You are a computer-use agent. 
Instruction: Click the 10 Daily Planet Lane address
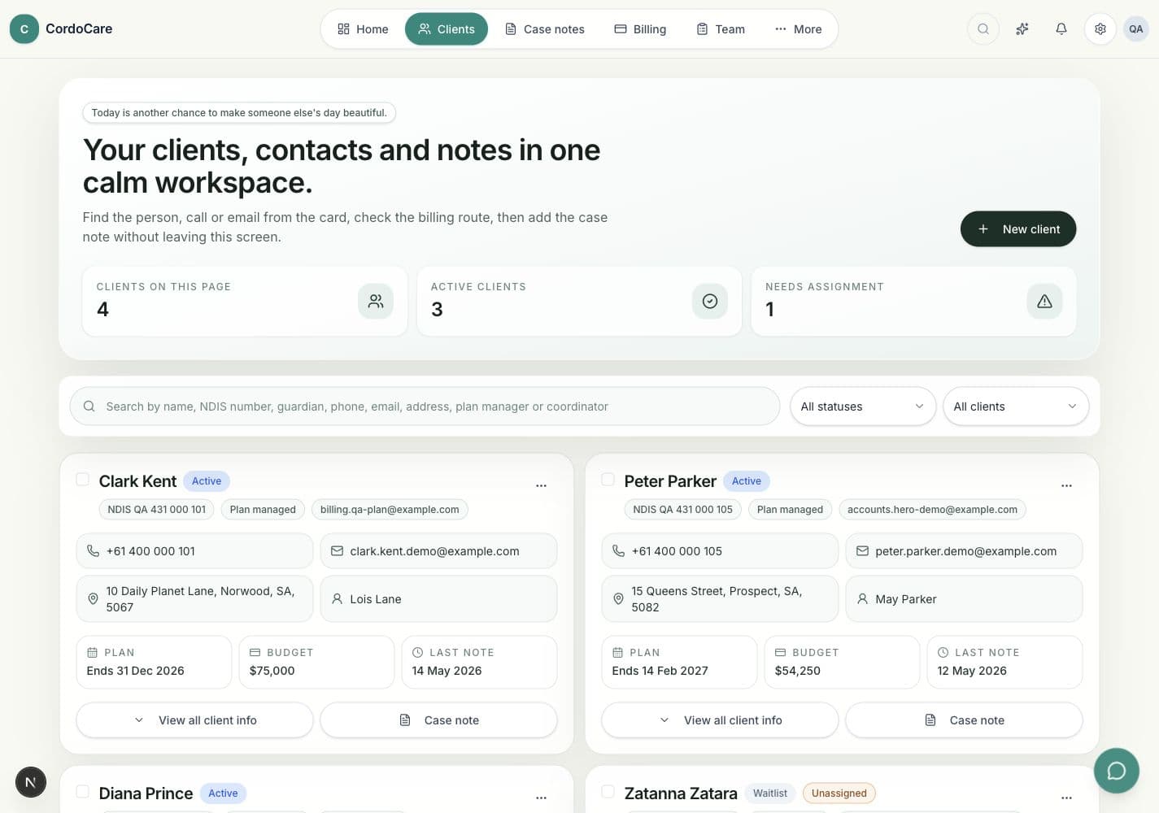point(194,599)
